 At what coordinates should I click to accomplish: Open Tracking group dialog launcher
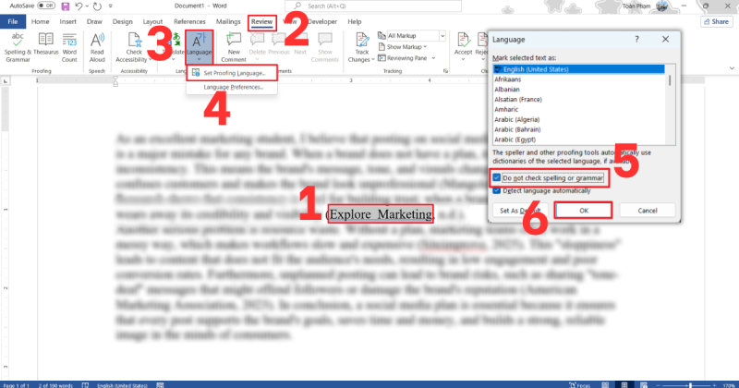[x=445, y=71]
